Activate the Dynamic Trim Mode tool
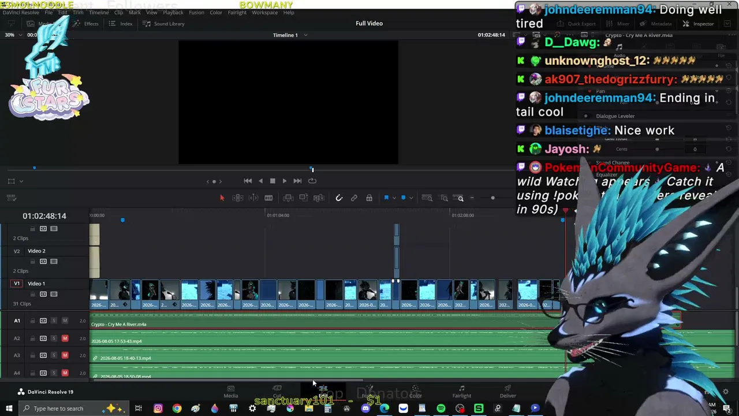 (x=253, y=198)
